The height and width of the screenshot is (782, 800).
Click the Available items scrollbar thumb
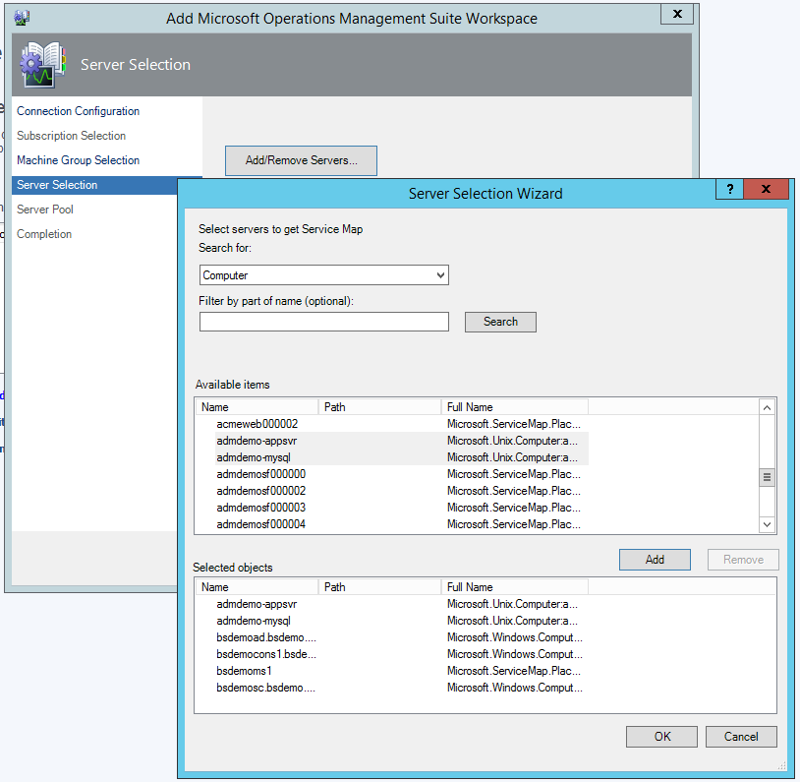767,478
